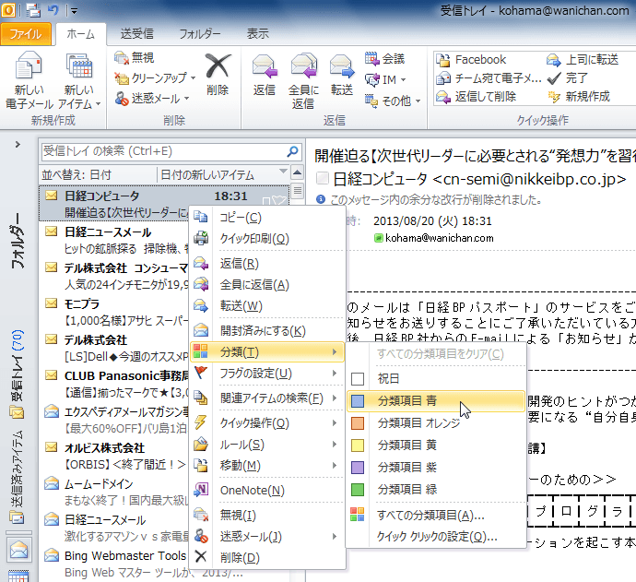Select 分類項目 青 blue category
The width and height of the screenshot is (636, 582).
[x=436, y=401]
